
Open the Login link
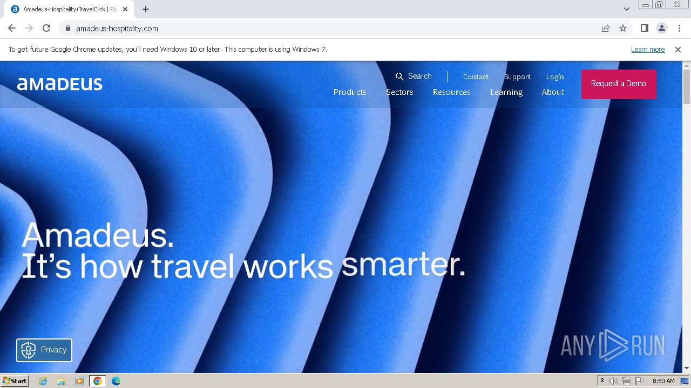[555, 77]
